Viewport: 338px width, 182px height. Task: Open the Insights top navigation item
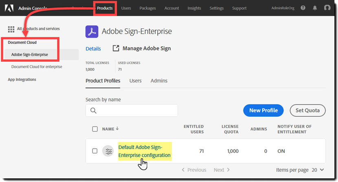[194, 8]
